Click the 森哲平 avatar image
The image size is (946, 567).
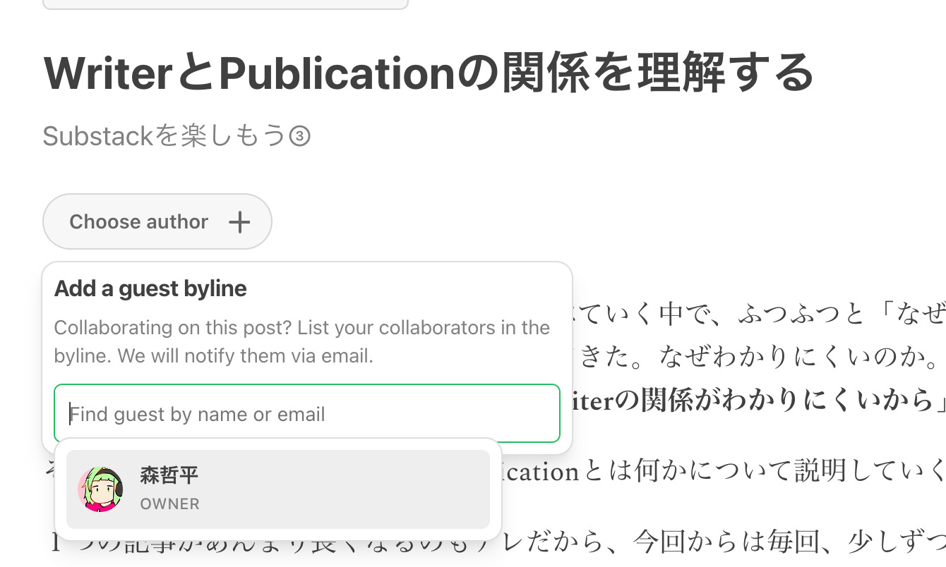[101, 489]
